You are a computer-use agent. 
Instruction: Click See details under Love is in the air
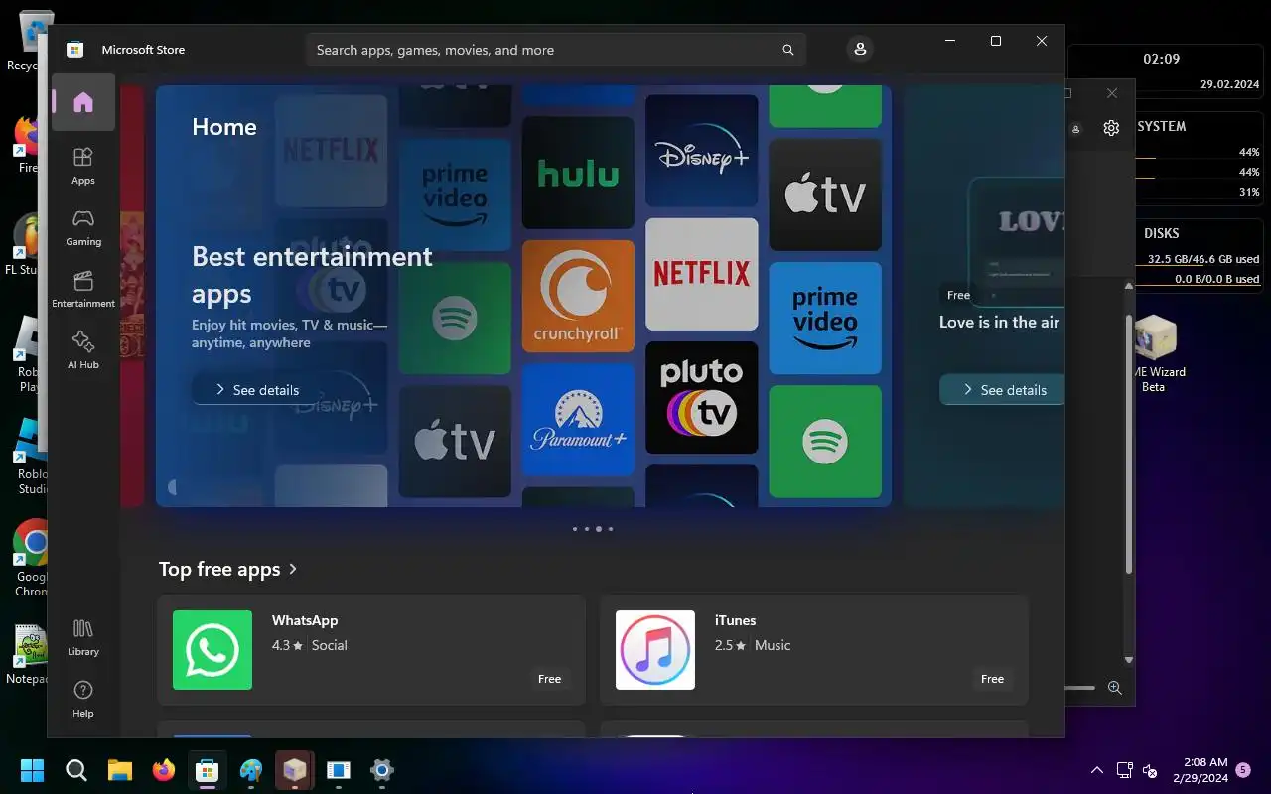1002,390
